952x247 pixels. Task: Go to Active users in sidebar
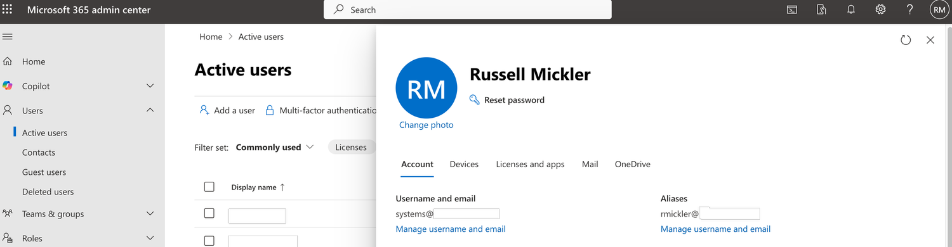(x=44, y=133)
